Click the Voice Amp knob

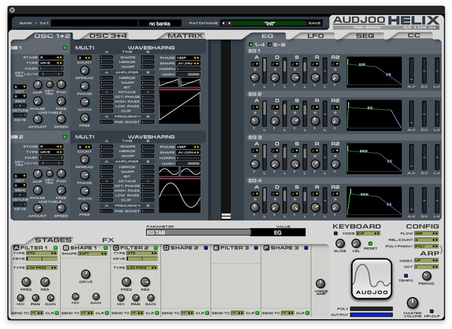click(320, 284)
